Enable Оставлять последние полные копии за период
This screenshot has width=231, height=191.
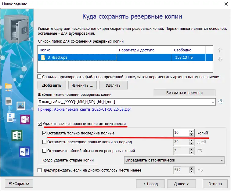44,142
